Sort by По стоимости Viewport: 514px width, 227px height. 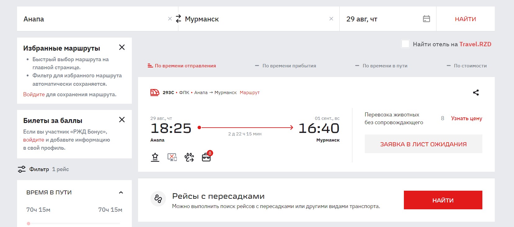pyautogui.click(x=467, y=66)
